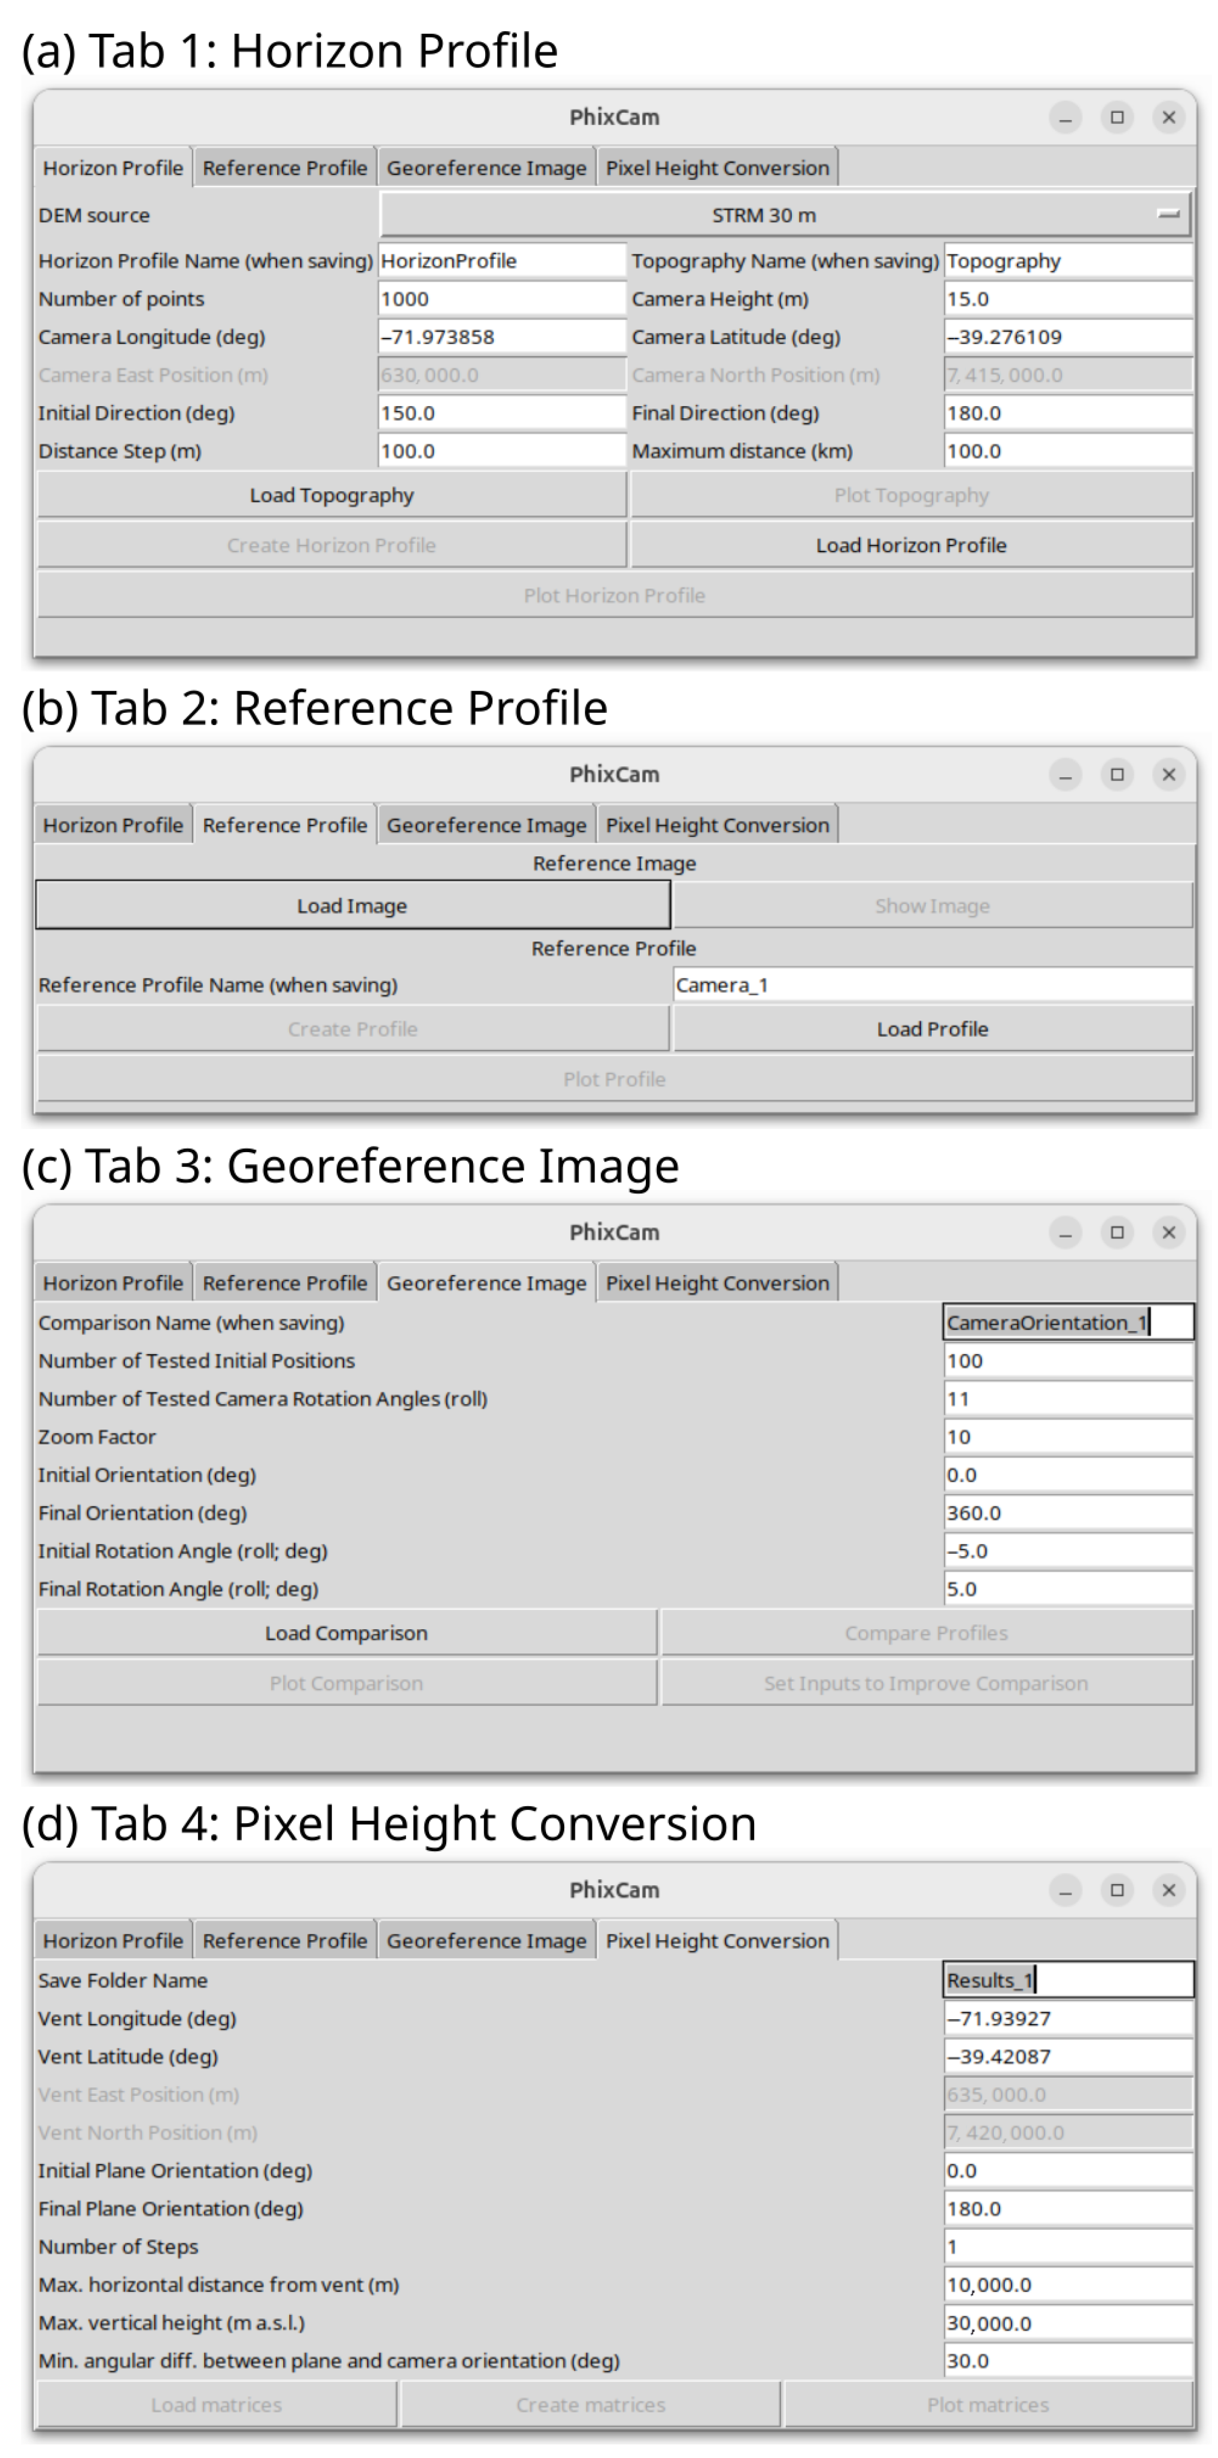Focus the Number of Steps field
The height and width of the screenshot is (2458, 1218).
click(1066, 2247)
